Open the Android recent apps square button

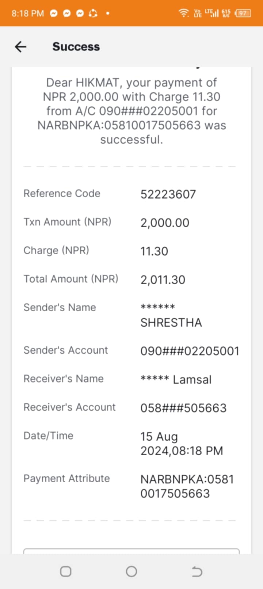click(66, 571)
